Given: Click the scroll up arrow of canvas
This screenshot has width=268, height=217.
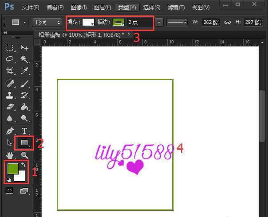Looking at the screenshot, I should (262, 43).
